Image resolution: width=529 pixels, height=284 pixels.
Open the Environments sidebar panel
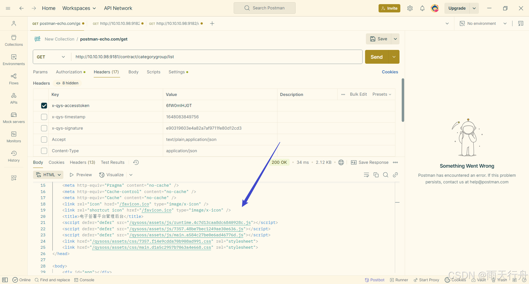click(x=14, y=60)
